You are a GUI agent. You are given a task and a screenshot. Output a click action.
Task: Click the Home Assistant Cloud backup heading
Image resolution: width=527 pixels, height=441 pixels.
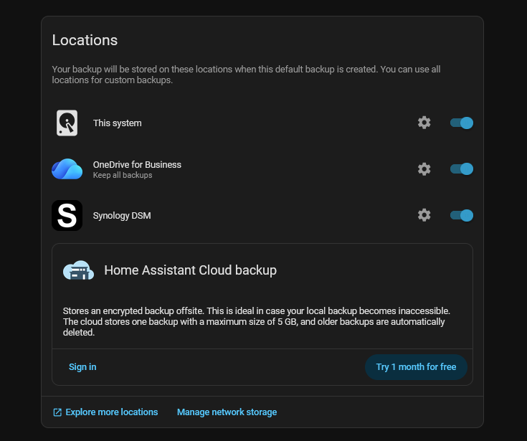pyautogui.click(x=190, y=270)
